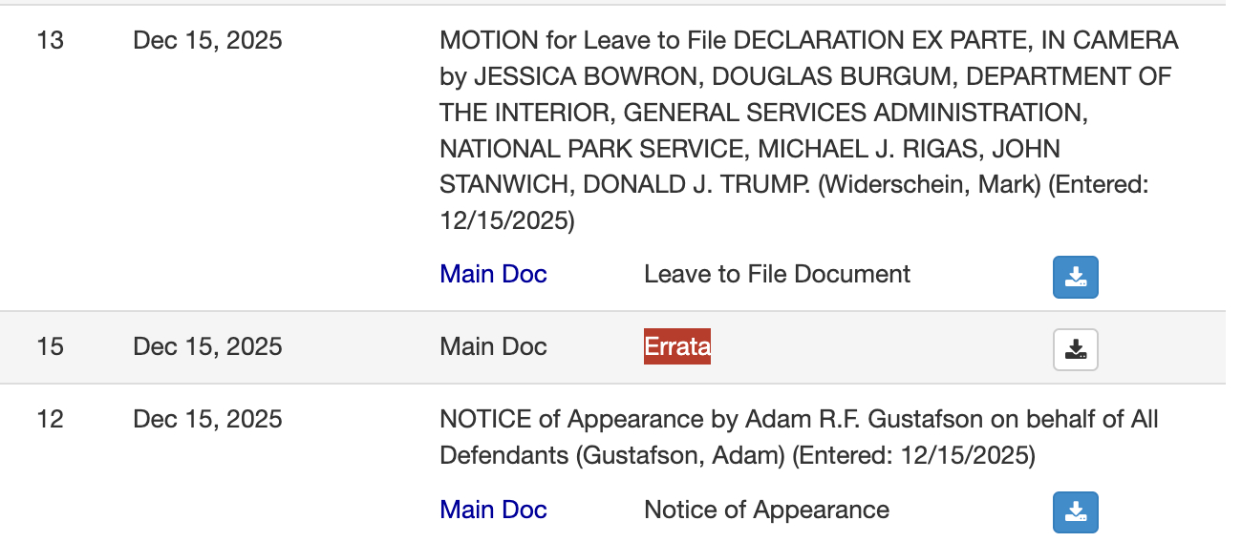Download the Errata document
1242x542 pixels.
click(x=1075, y=349)
